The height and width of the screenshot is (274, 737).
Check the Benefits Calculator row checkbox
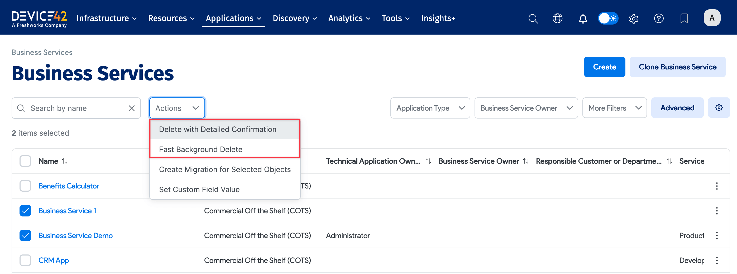pyautogui.click(x=25, y=186)
